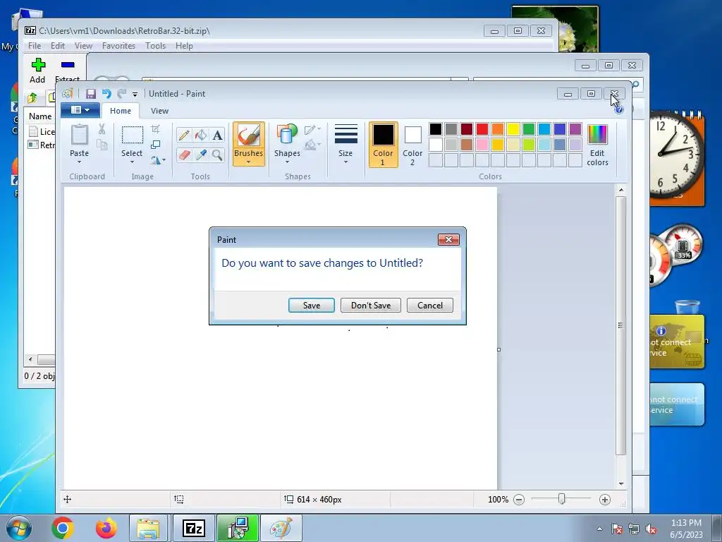The width and height of the screenshot is (722, 542).
Task: Click the 7-Zip taskbar button
Action: [194, 528]
